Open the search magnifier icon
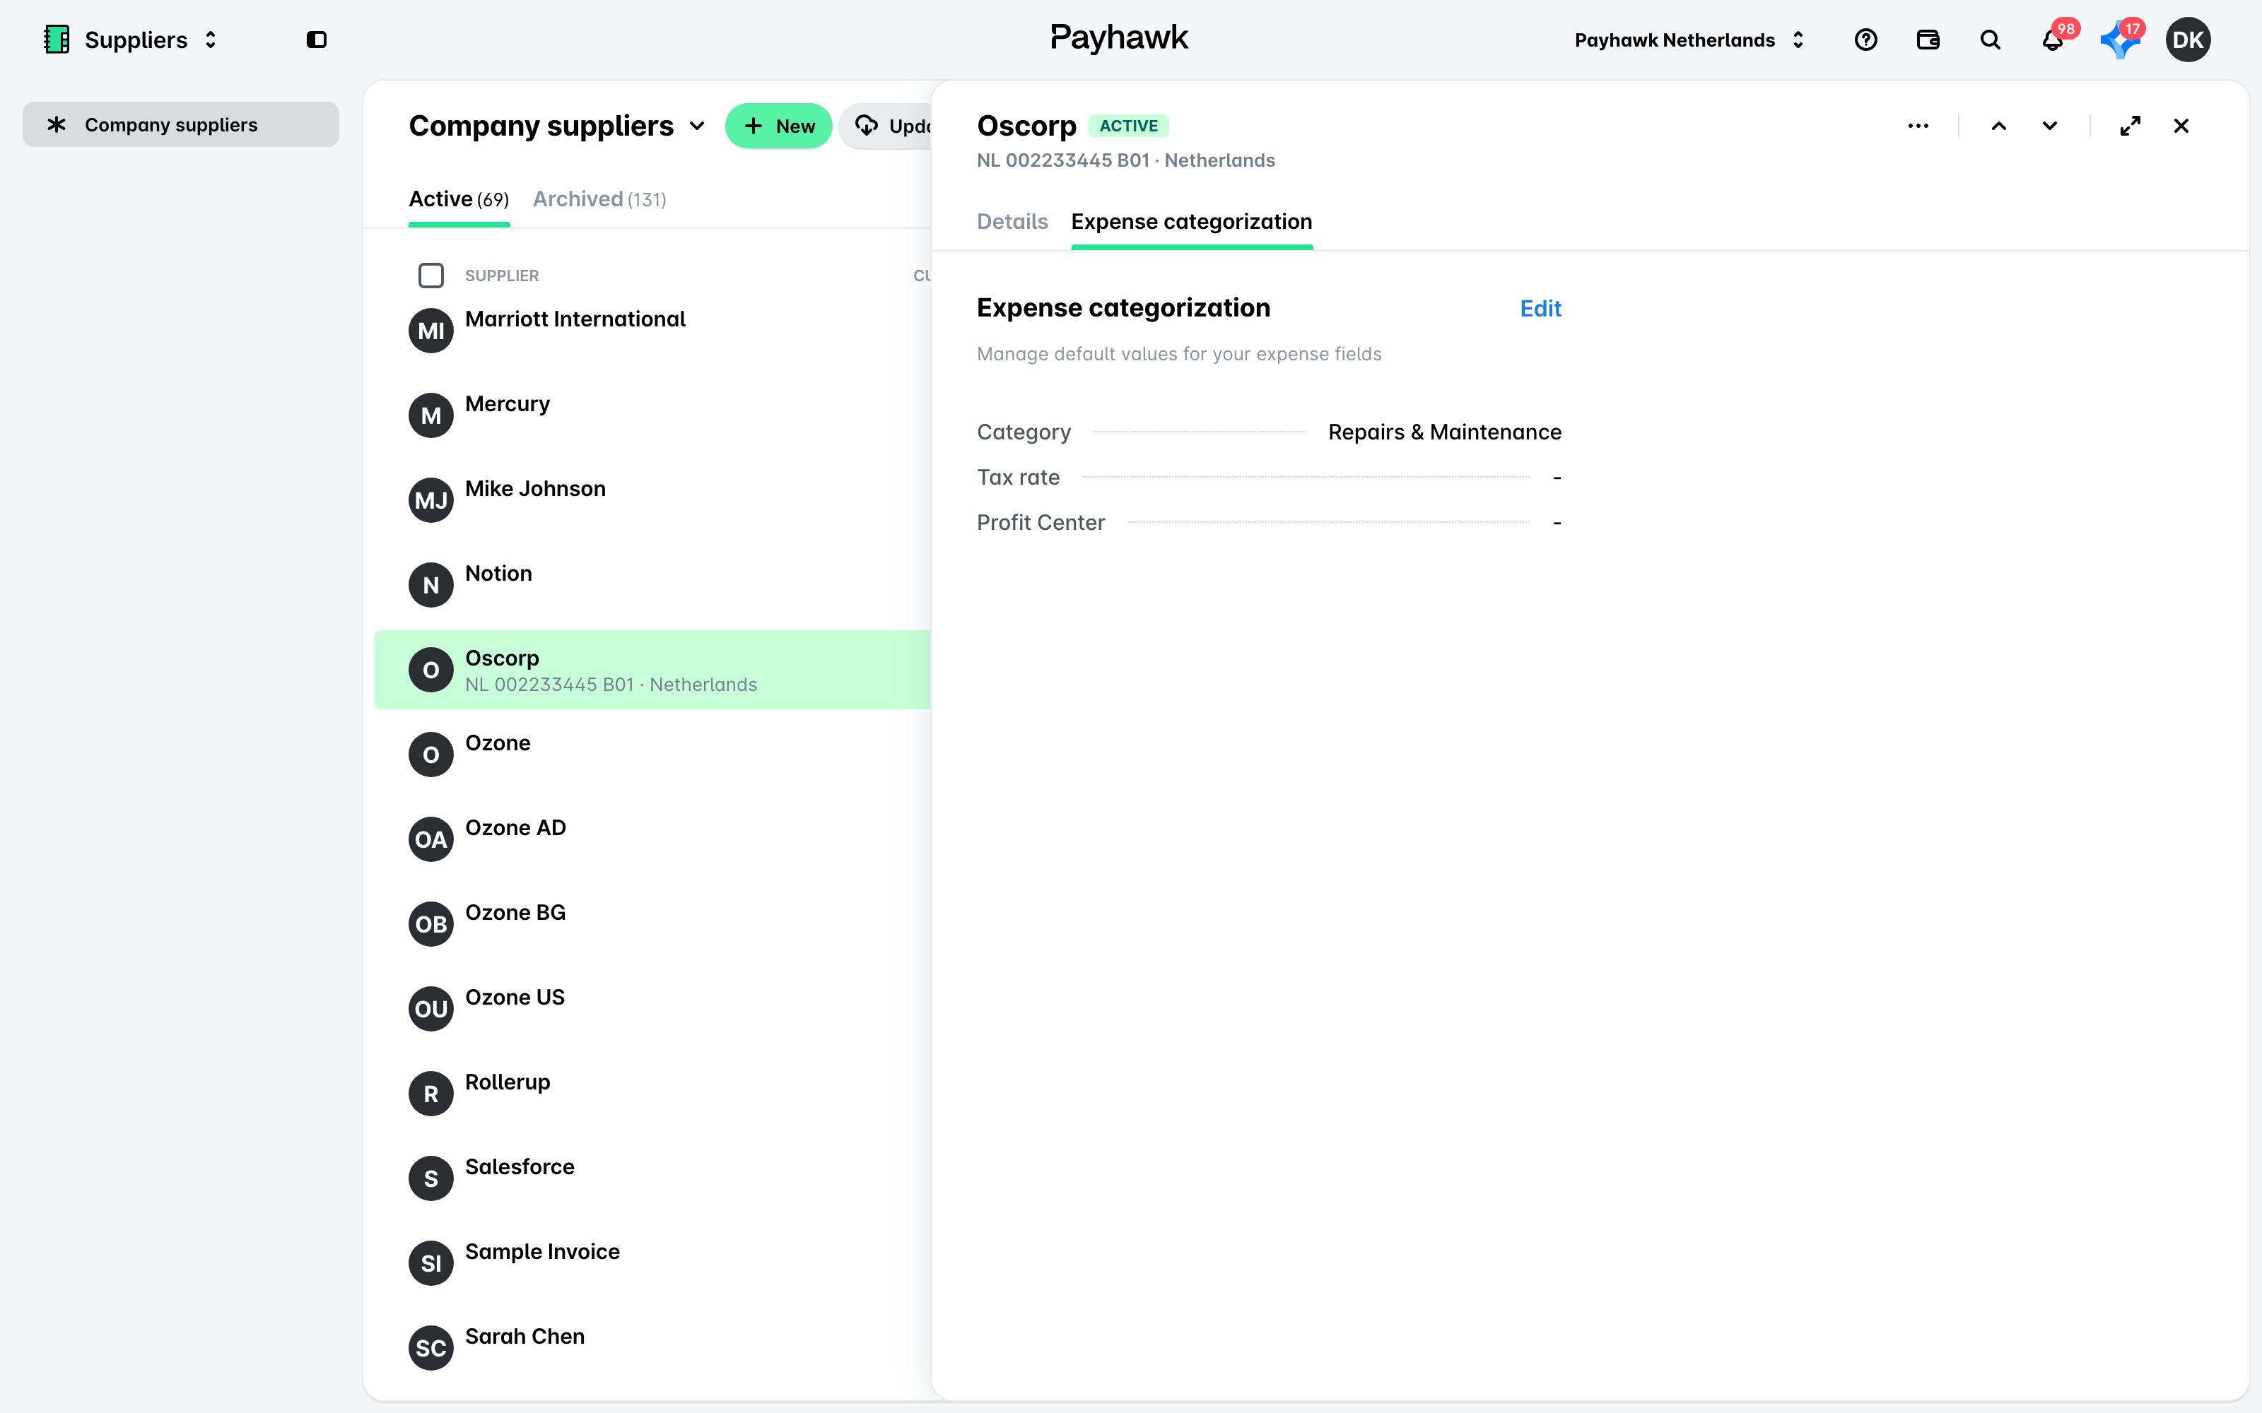The image size is (2262, 1413). click(x=1990, y=40)
